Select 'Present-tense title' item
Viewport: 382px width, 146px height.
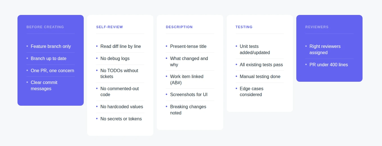188,47
